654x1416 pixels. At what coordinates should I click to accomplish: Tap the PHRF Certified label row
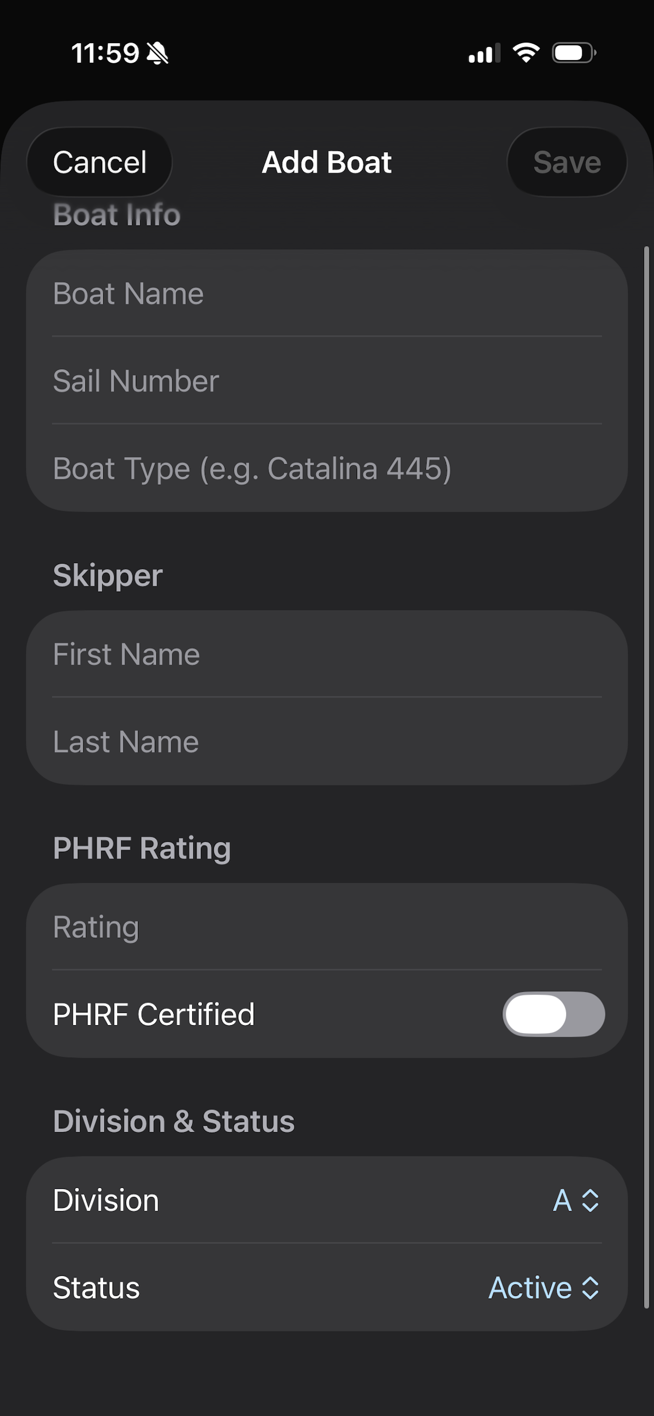[327, 1014]
